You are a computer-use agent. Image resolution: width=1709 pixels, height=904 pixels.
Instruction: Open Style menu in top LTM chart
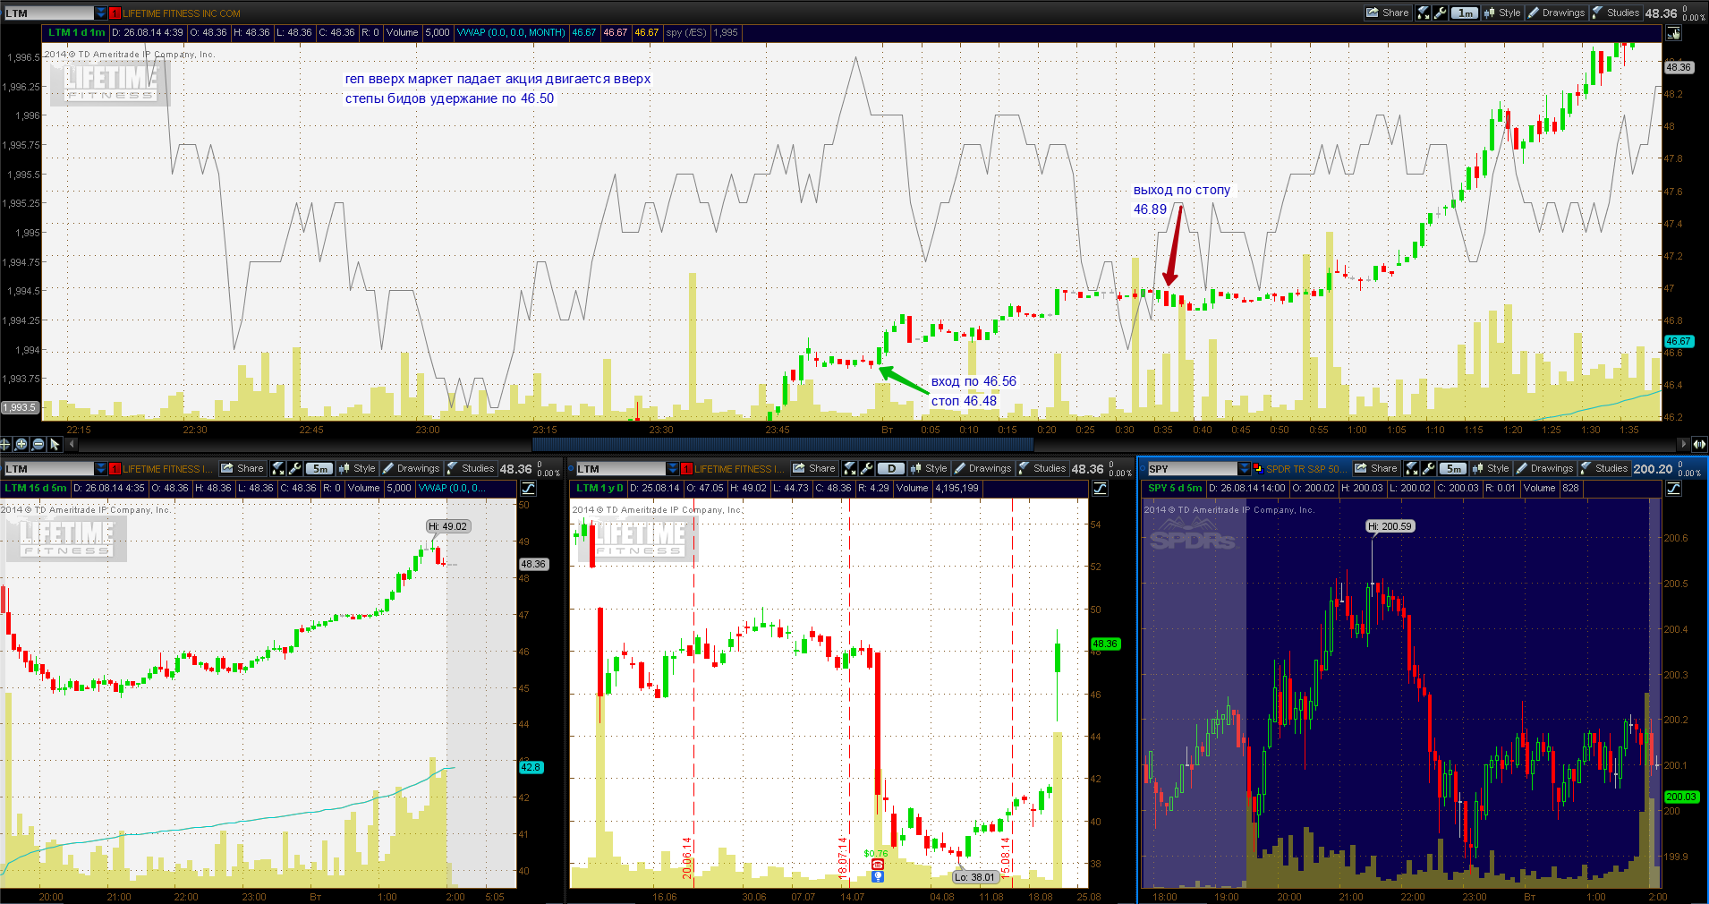[x=1502, y=13]
